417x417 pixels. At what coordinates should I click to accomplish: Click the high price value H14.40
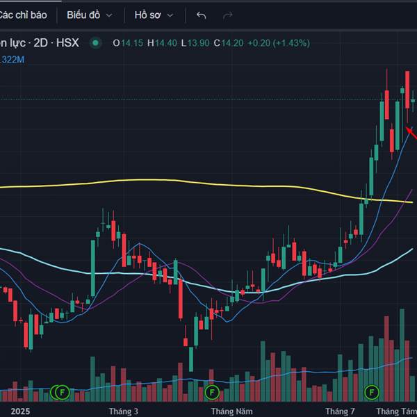click(x=162, y=43)
